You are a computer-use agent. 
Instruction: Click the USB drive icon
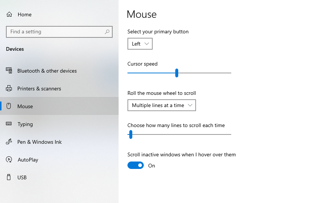coord(9,177)
